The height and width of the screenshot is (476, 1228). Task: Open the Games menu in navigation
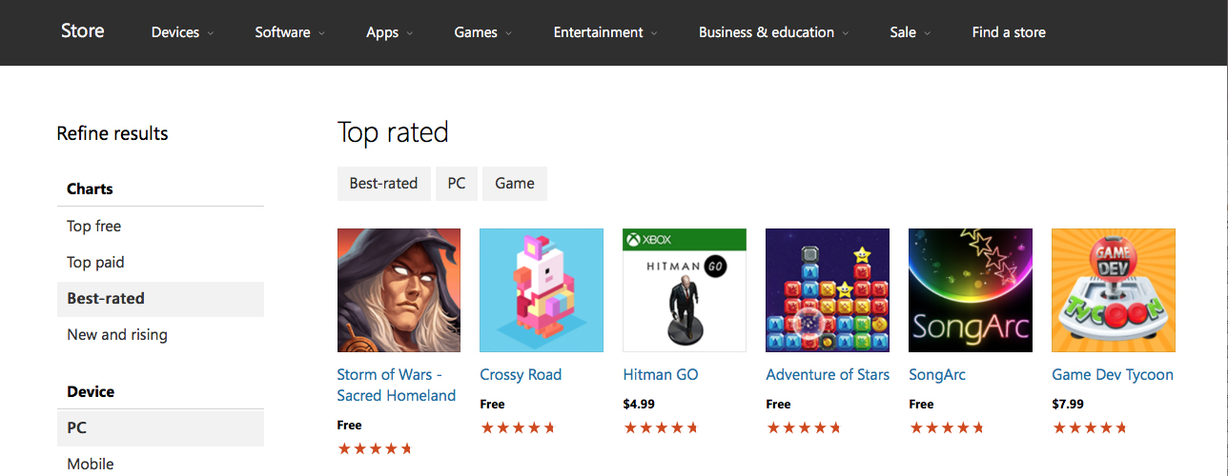(x=482, y=32)
